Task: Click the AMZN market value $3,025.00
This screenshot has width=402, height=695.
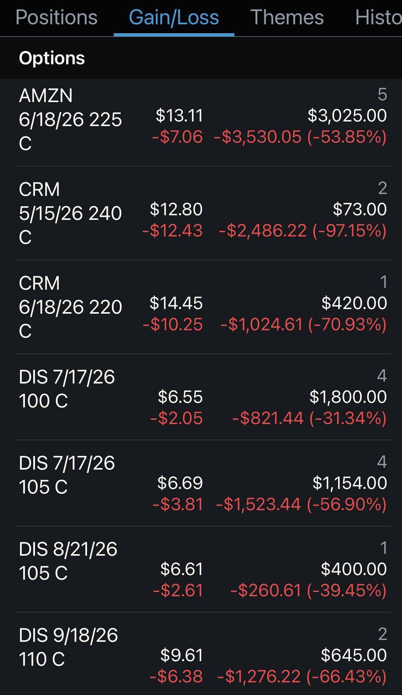Action: point(347,116)
